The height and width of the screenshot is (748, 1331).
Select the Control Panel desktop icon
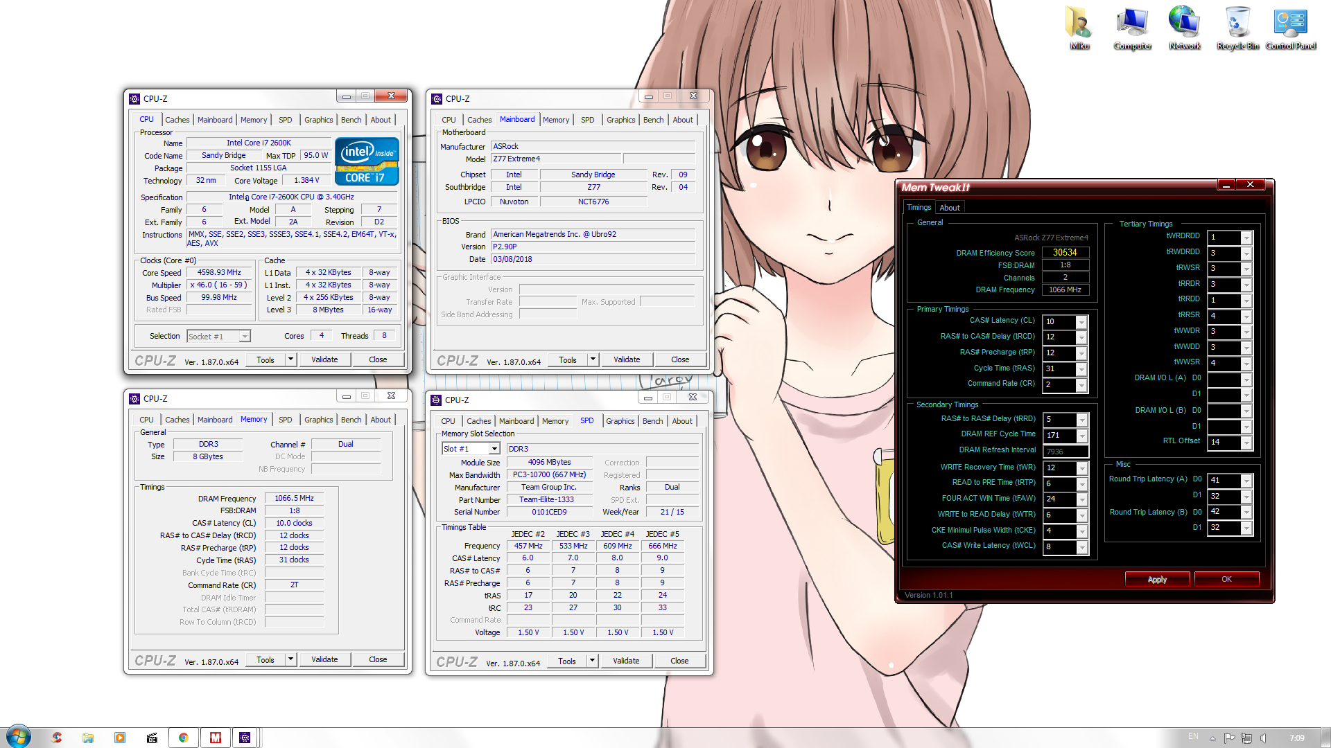[1290, 28]
